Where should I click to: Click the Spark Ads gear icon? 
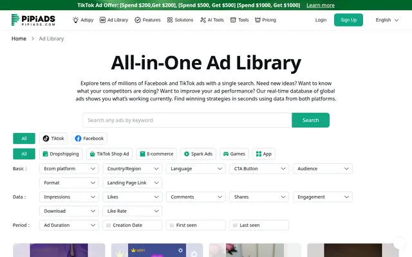coord(187,154)
